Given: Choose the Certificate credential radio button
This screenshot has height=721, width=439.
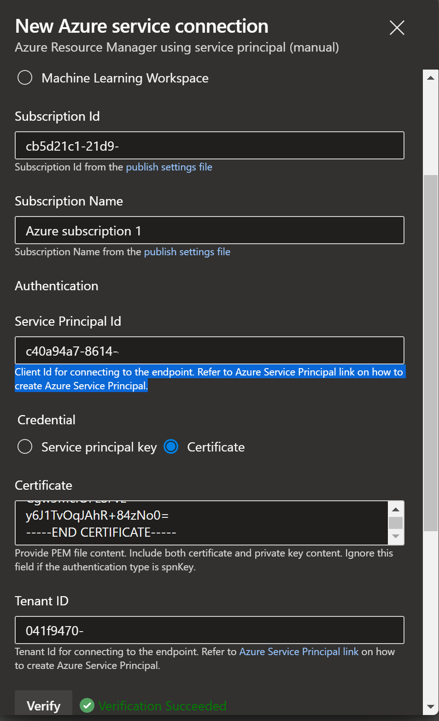Looking at the screenshot, I should pyautogui.click(x=171, y=446).
